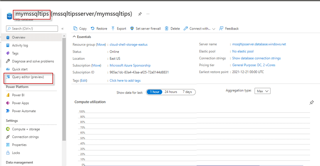The height and width of the screenshot is (166, 320).
Task: Click the Feedback person icon
Action: point(221,28)
